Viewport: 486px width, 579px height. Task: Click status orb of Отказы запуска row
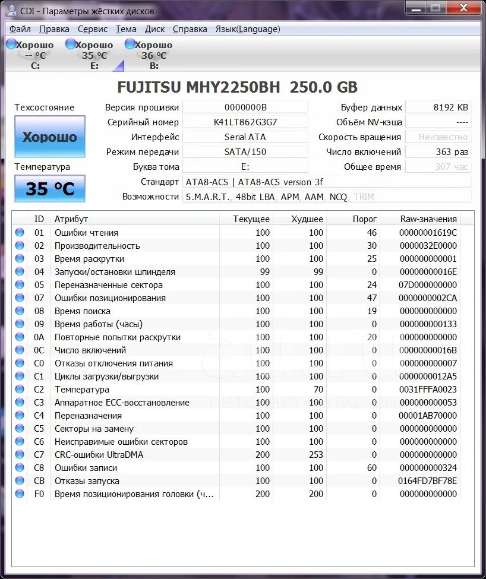point(20,480)
